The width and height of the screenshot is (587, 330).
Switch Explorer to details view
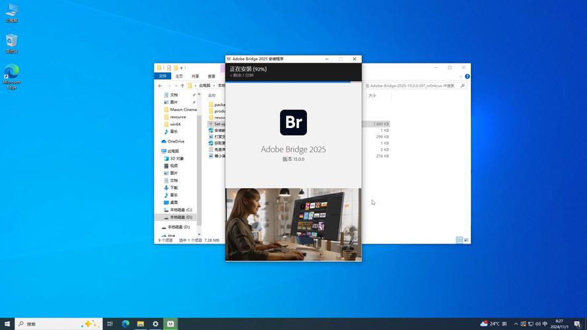(x=460, y=240)
